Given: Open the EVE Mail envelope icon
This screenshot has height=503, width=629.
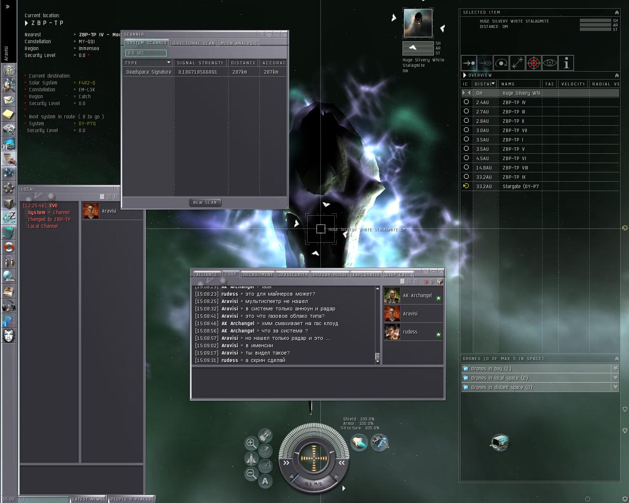Looking at the screenshot, I should pyautogui.click(x=9, y=100).
